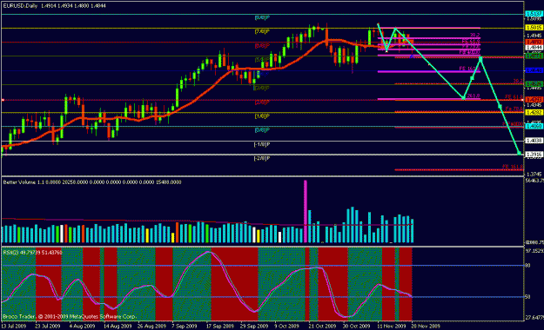
Task: Click the 7 Sep 2009 date label
Action: tap(185, 327)
